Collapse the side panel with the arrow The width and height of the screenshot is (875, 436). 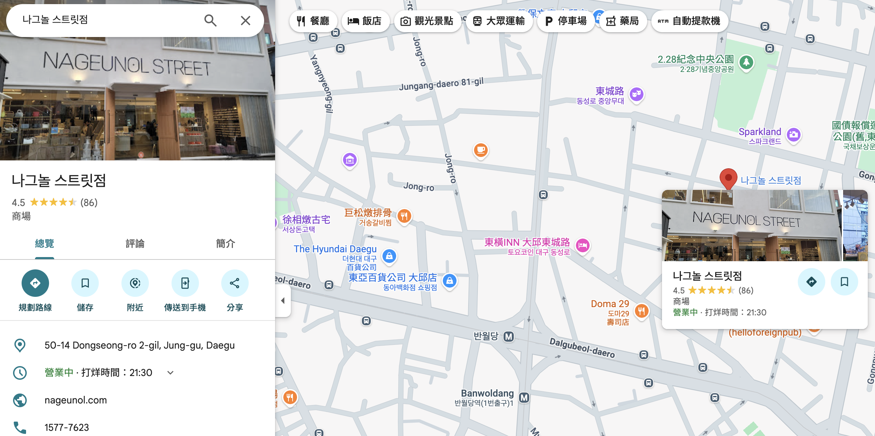click(x=283, y=301)
